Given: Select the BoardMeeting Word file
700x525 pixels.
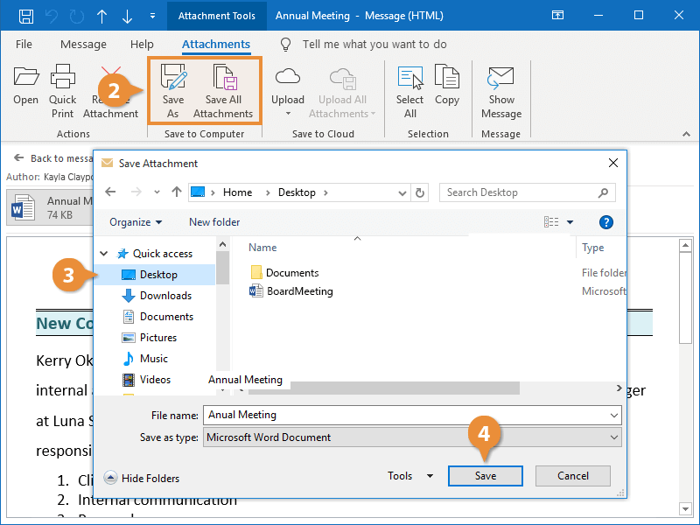Looking at the screenshot, I should point(291,291).
